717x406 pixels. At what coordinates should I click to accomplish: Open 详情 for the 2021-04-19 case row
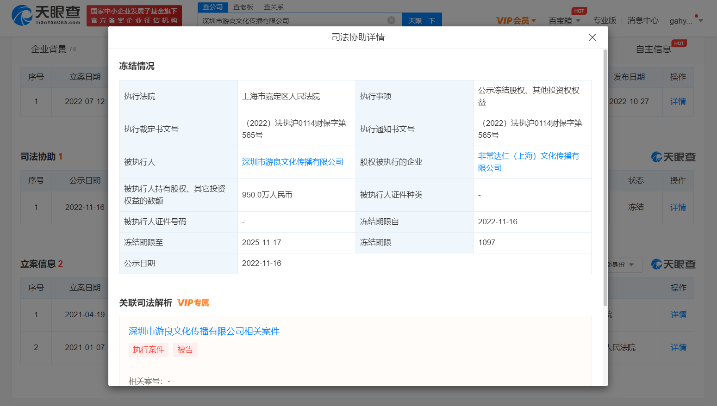pos(679,314)
